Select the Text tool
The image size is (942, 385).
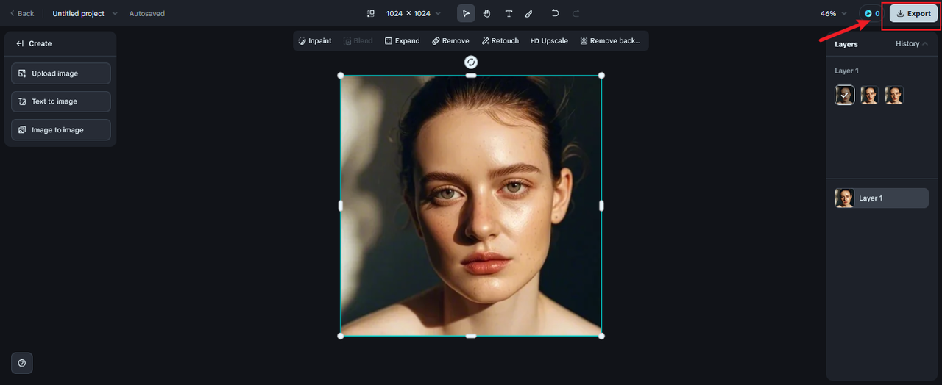click(x=509, y=14)
